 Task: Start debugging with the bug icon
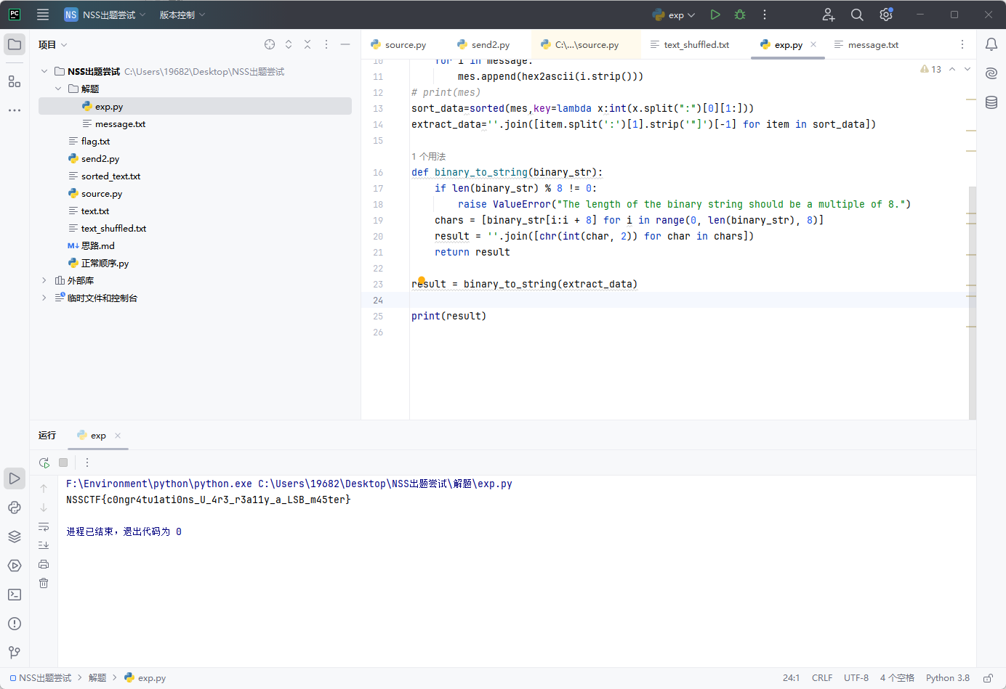740,15
